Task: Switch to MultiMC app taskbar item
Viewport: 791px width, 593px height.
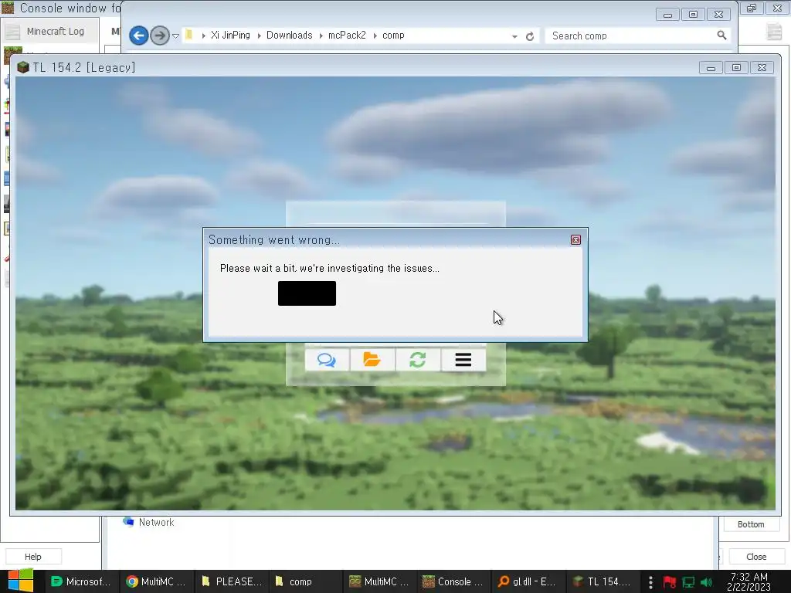Action: [379, 581]
